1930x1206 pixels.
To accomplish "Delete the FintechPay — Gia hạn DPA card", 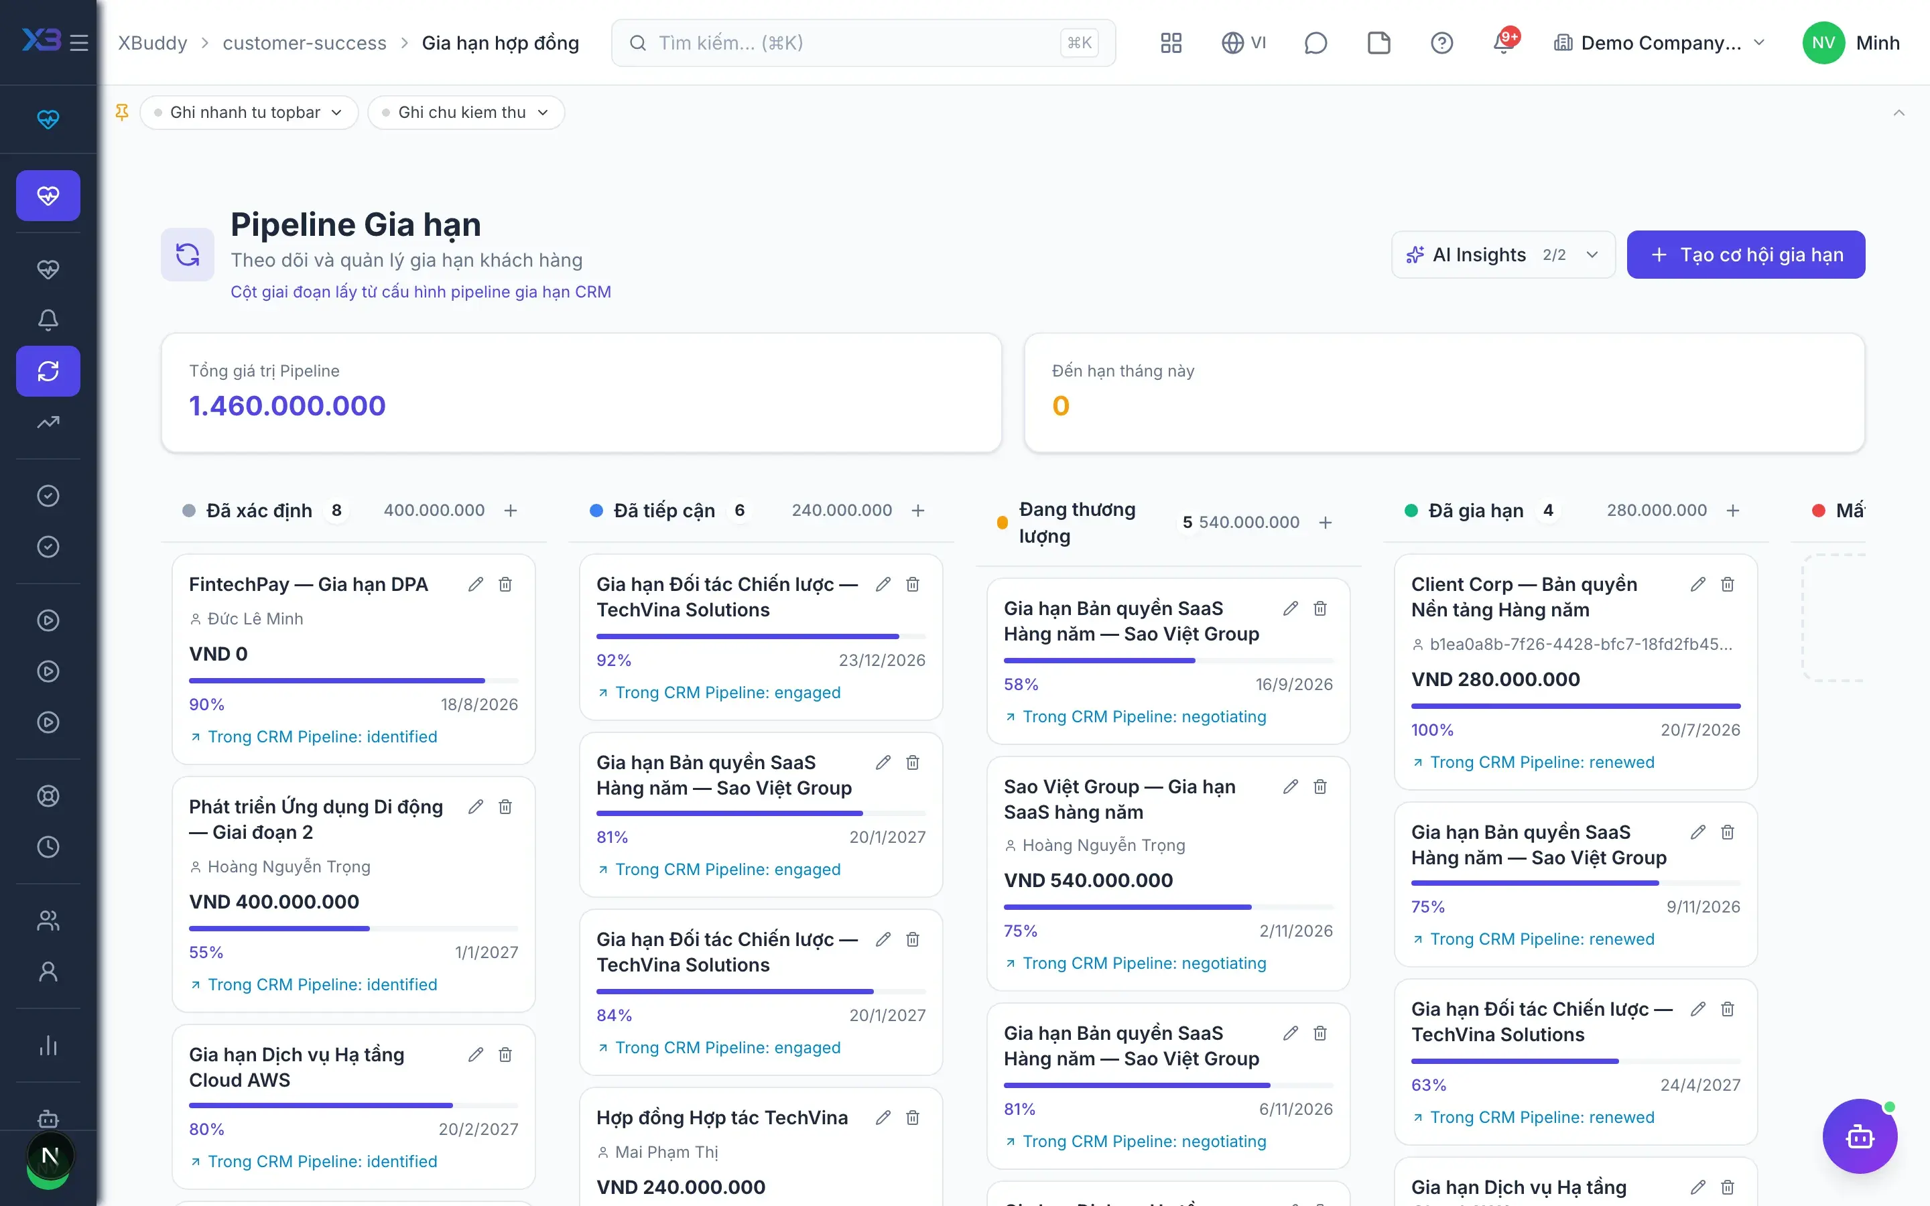I will click(x=505, y=585).
